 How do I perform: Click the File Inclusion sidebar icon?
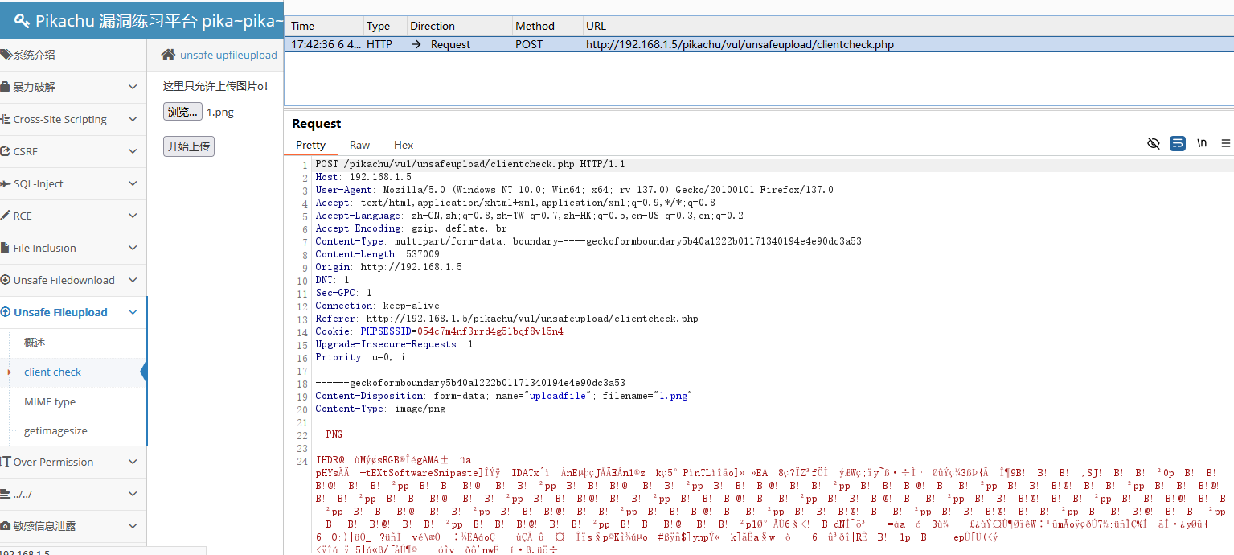[x=6, y=248]
